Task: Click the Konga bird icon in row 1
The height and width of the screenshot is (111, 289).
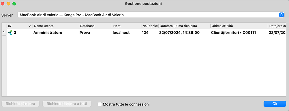Action: (10, 33)
